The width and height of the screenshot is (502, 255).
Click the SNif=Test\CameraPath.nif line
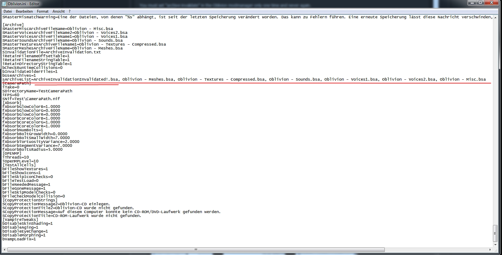(x=31, y=99)
